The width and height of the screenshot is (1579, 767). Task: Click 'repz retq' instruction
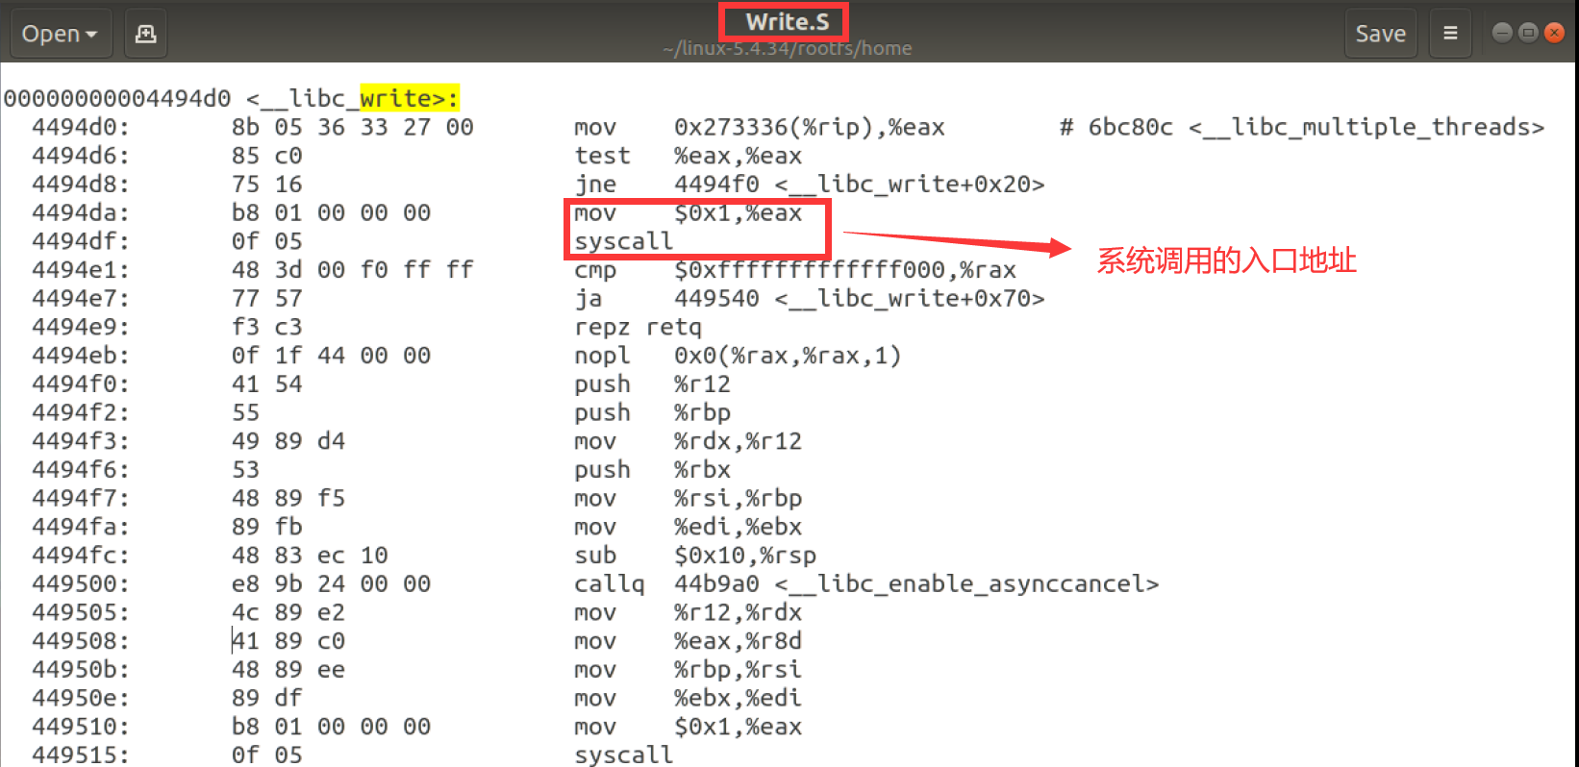pyautogui.click(x=639, y=327)
